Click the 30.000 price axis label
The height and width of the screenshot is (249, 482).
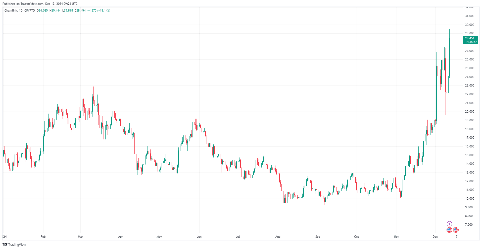(x=469, y=25)
